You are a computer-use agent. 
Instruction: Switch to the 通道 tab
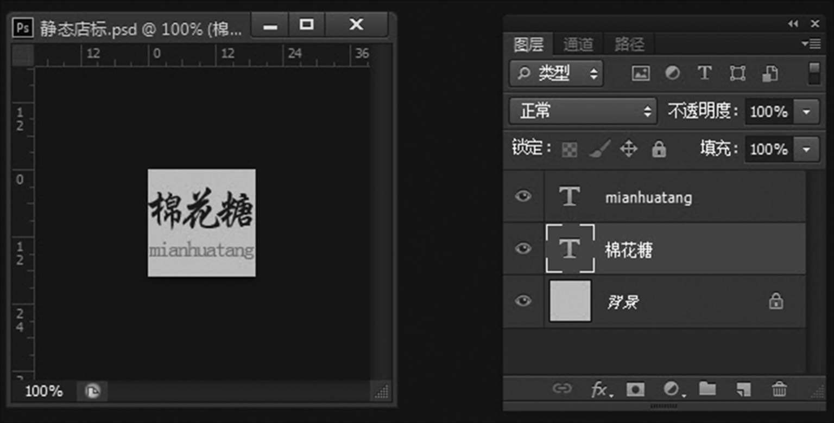578,44
